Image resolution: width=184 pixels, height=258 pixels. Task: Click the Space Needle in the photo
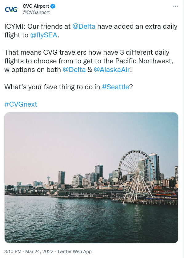[49, 180]
